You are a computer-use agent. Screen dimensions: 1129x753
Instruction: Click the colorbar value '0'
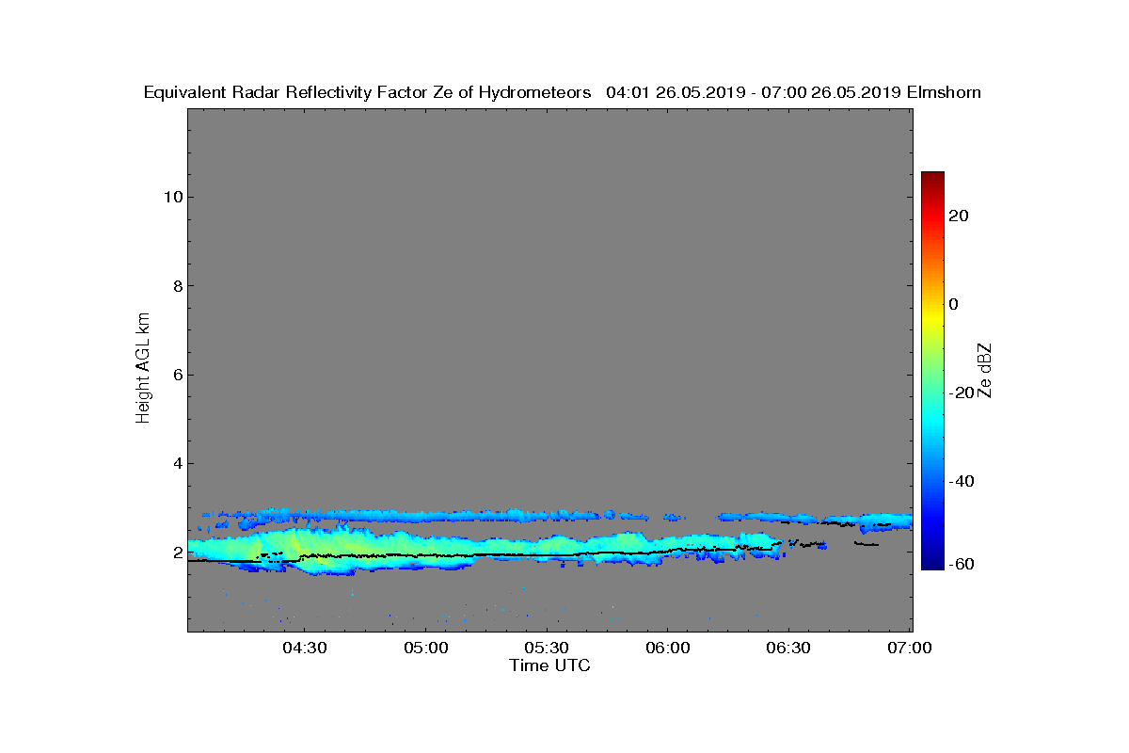coord(954,304)
